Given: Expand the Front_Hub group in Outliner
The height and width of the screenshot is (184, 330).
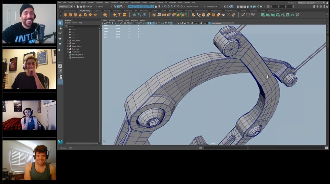Looking at the screenshot, I should tap(68, 52).
